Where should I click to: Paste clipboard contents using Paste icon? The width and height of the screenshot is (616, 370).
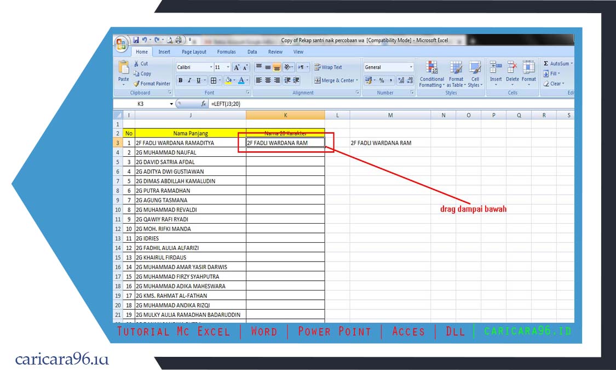(x=123, y=67)
